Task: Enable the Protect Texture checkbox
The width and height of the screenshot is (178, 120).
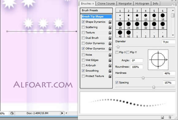Action: point(83,76)
